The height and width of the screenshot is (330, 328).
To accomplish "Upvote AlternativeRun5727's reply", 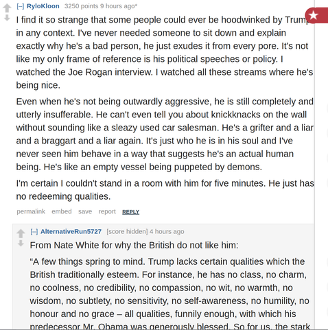I will coord(21,233).
